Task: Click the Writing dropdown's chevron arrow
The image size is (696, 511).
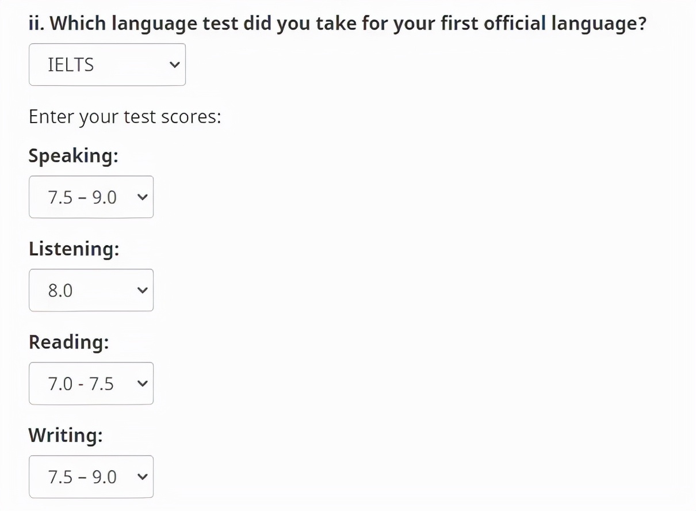Action: click(143, 476)
